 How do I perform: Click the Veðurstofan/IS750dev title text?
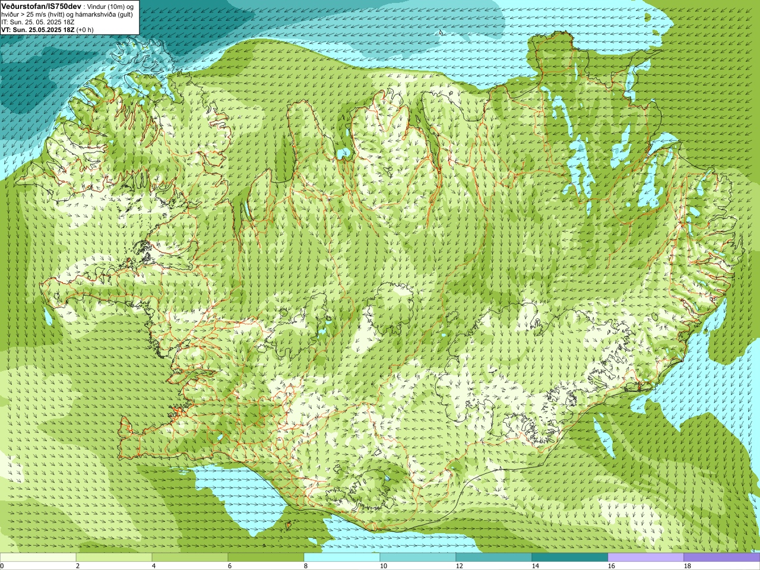tap(42, 6)
